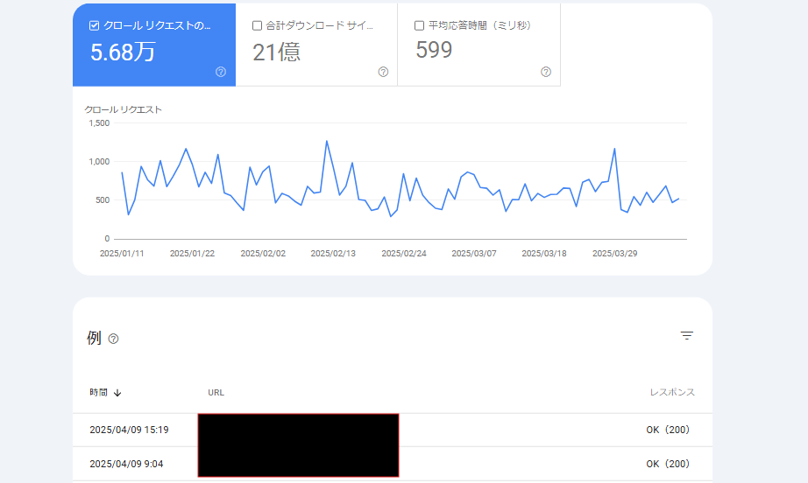Click the 2025/04/09 9:04 row timestamp
This screenshot has width=808, height=483.
(126, 464)
